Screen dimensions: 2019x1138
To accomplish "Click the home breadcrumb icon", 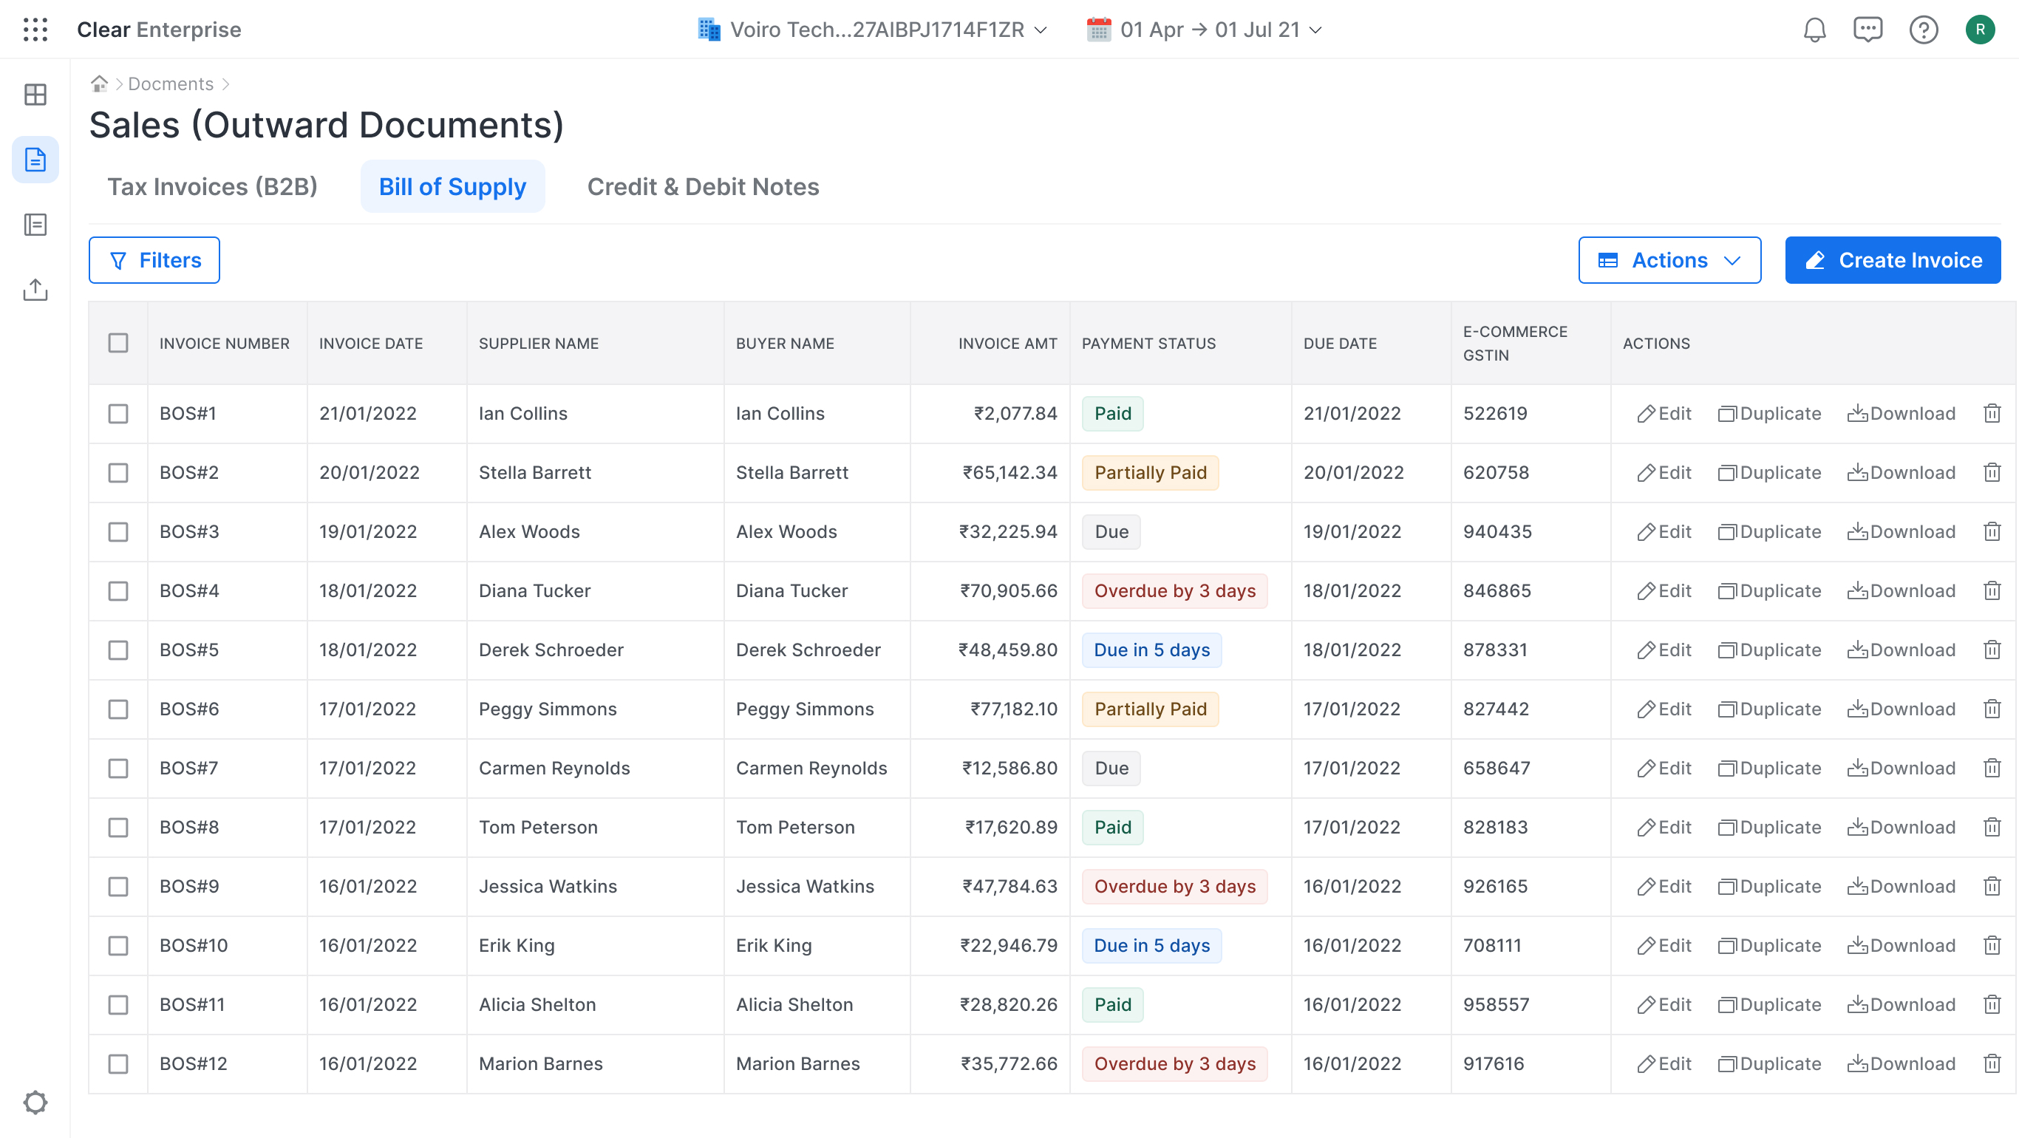I will pos(99,83).
